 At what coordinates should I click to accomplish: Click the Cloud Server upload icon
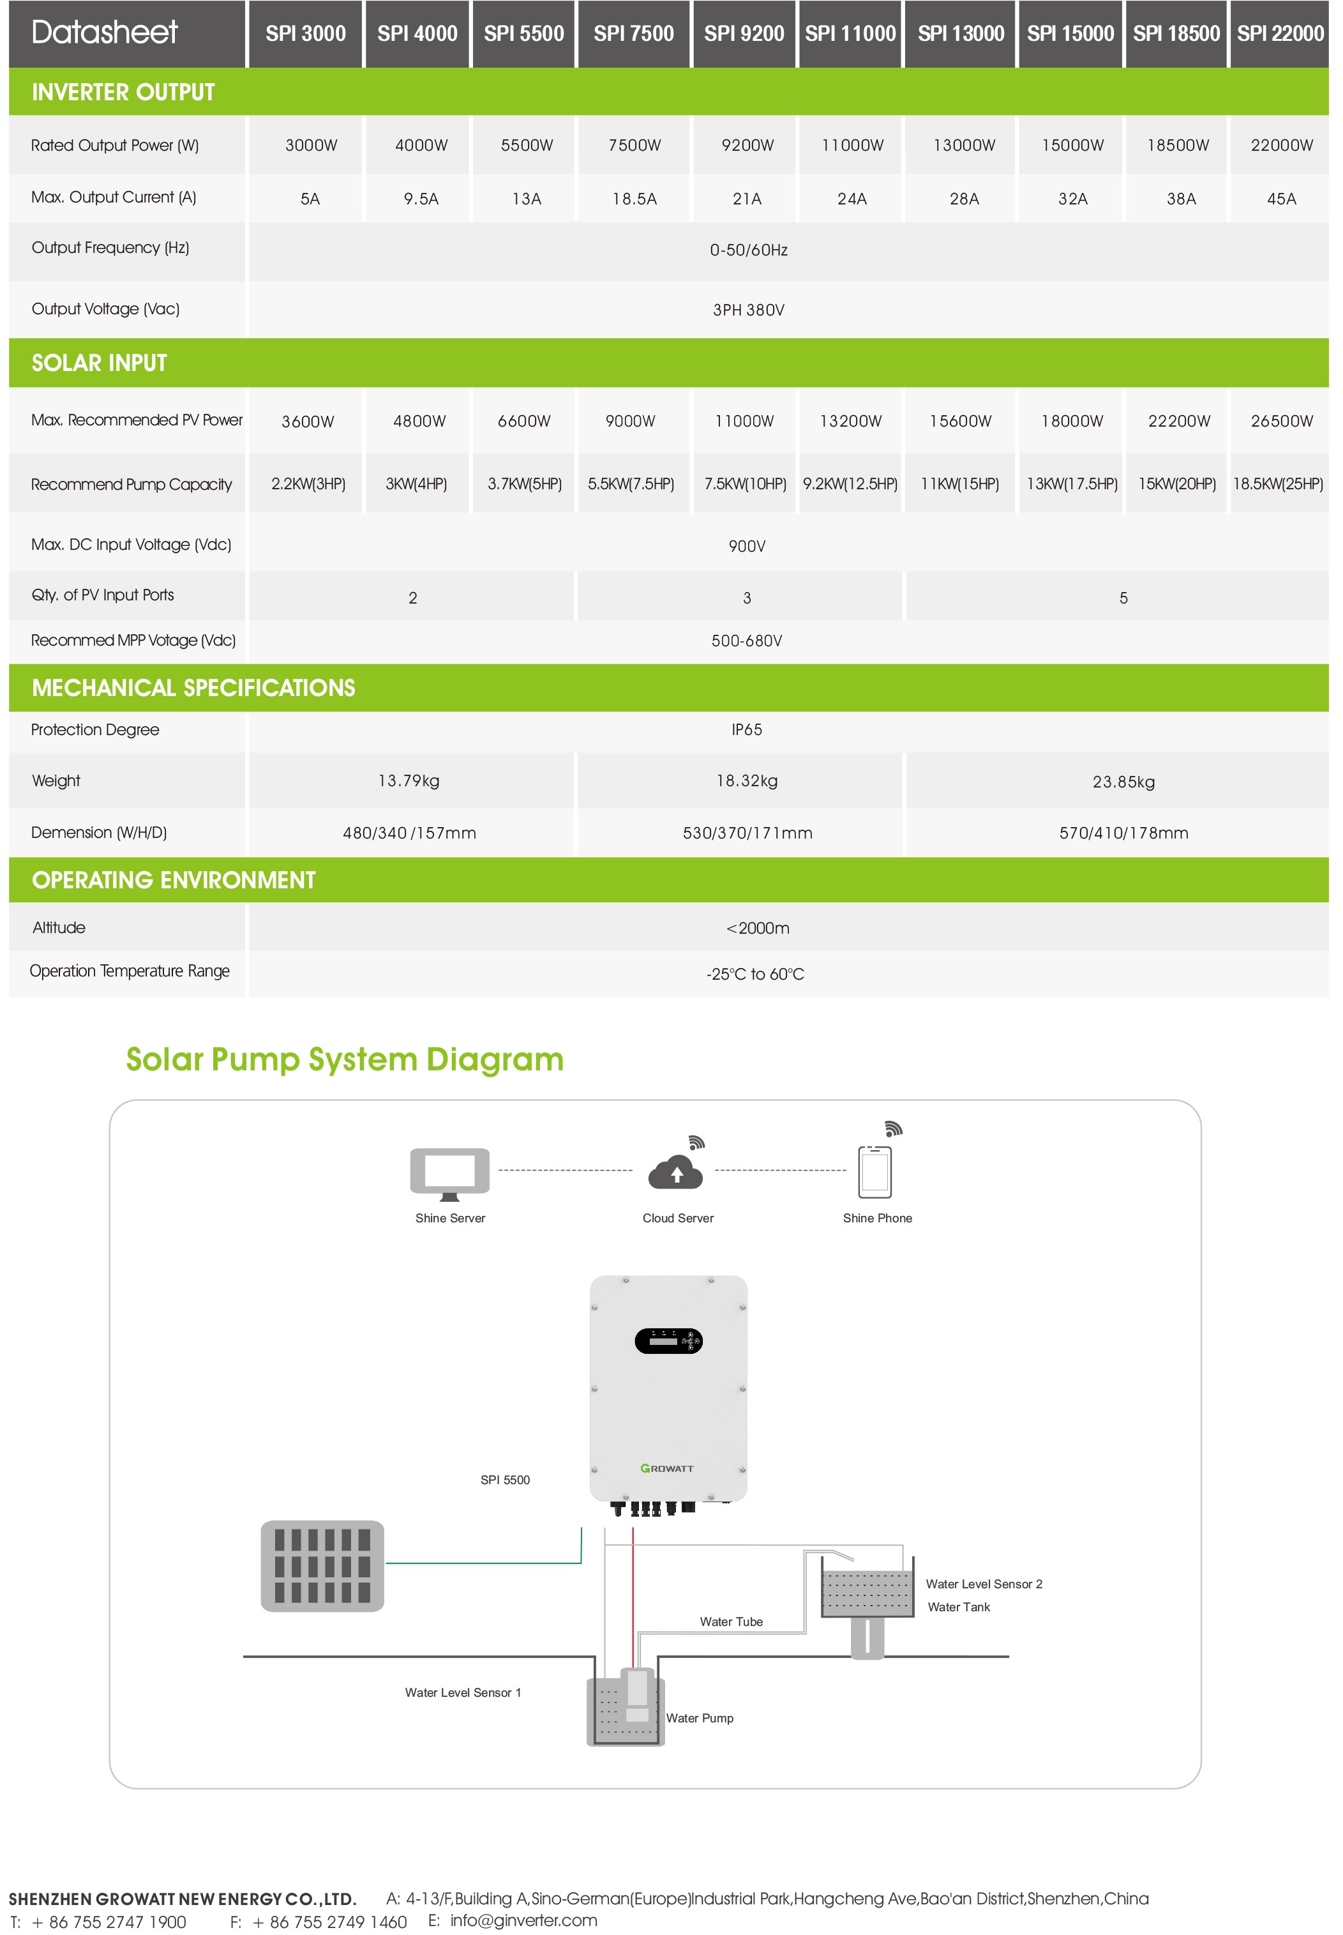coord(675,1172)
